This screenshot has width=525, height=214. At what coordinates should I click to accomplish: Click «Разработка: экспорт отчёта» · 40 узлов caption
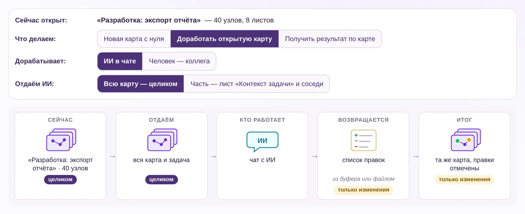click(x=61, y=164)
